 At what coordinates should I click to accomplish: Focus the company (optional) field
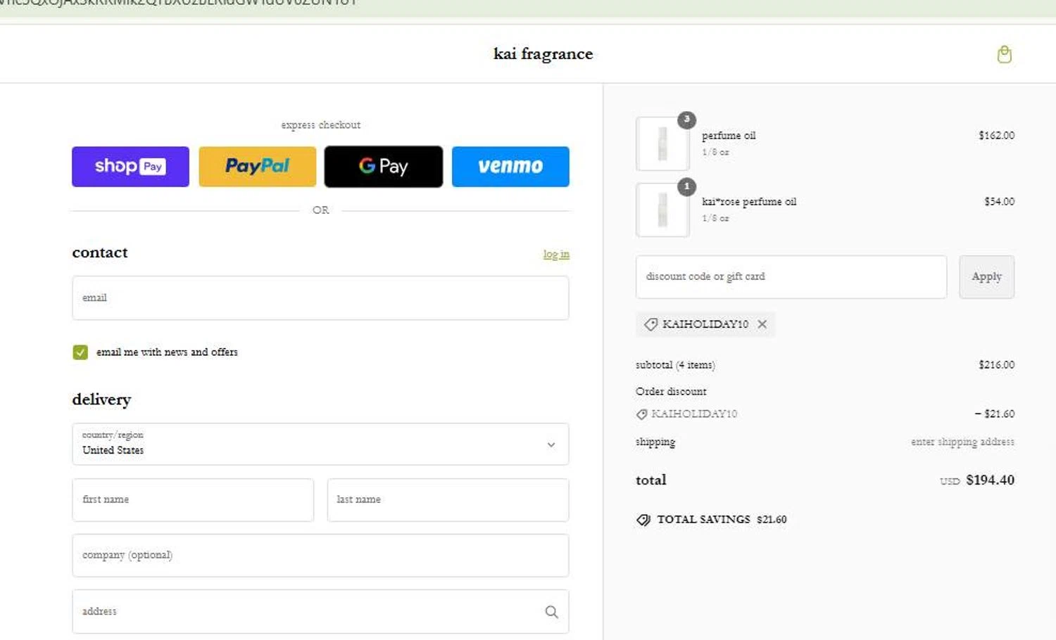(320, 556)
